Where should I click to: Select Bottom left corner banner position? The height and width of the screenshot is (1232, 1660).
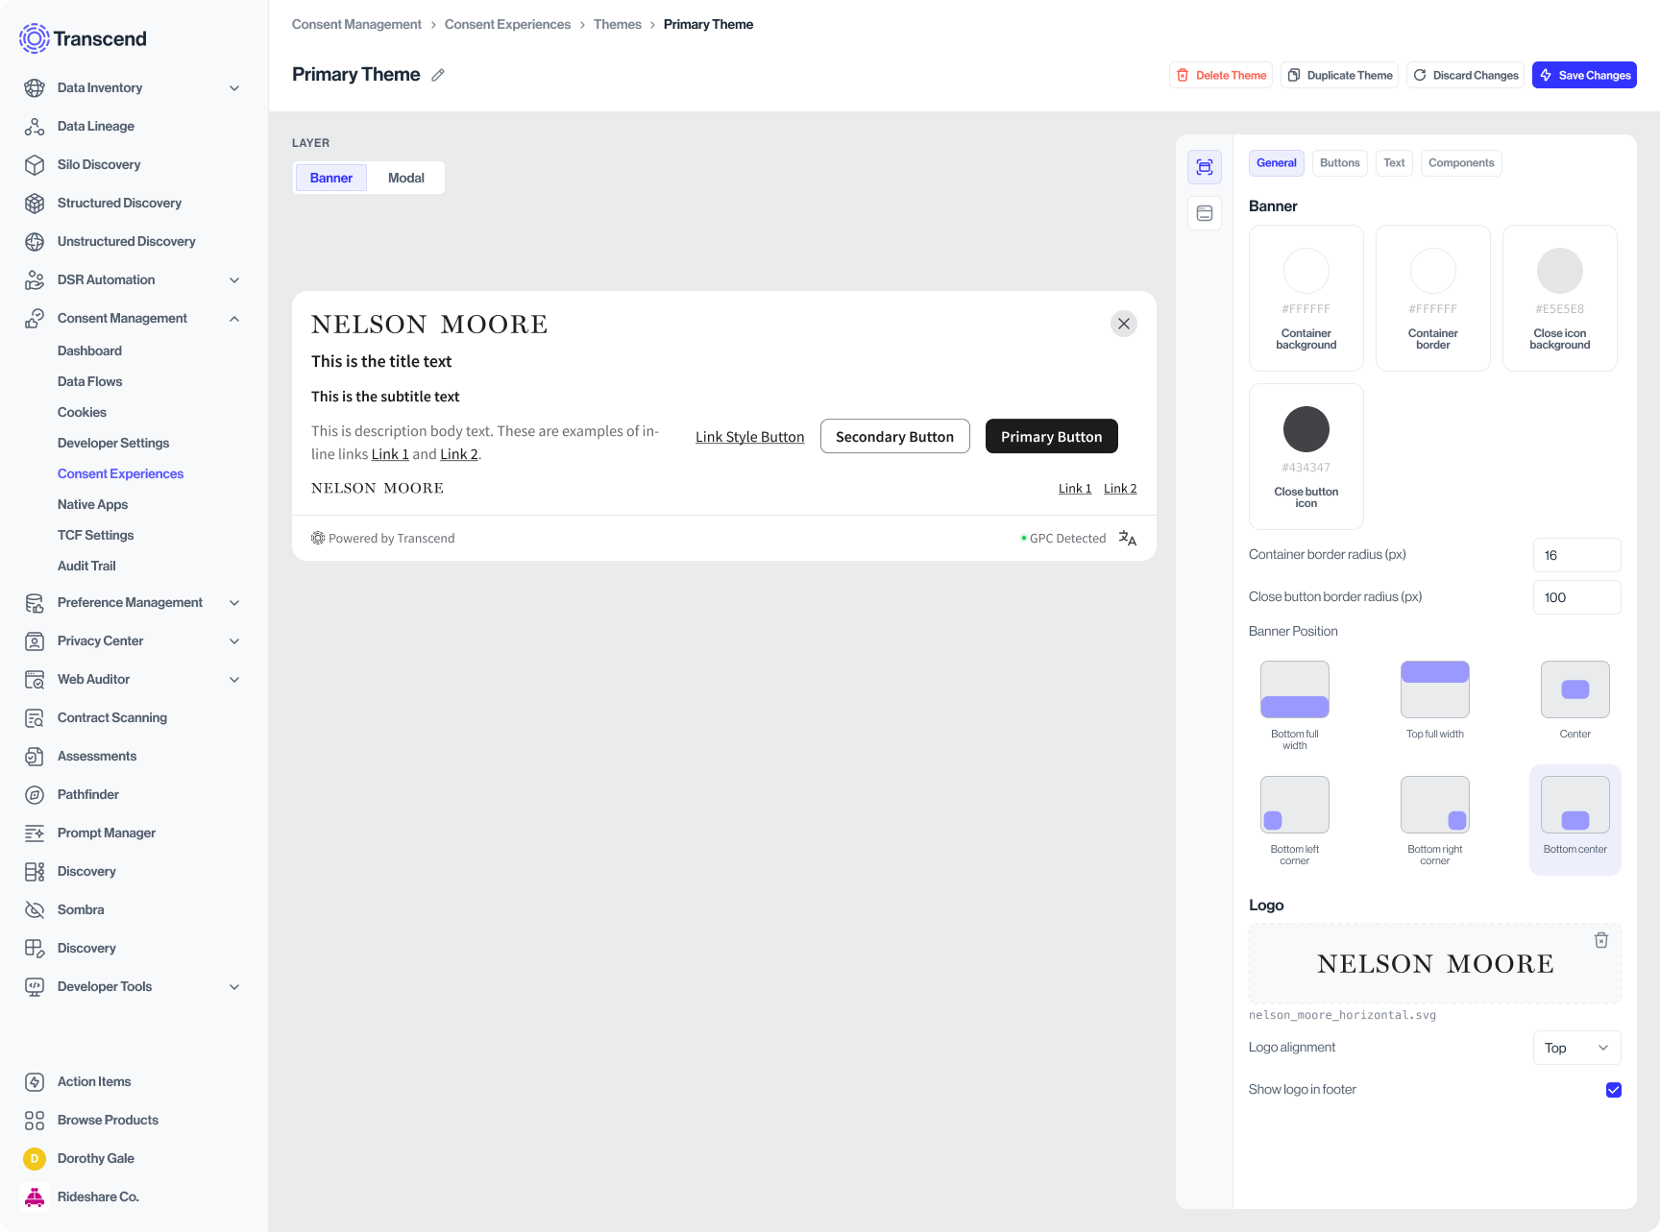[x=1295, y=821]
